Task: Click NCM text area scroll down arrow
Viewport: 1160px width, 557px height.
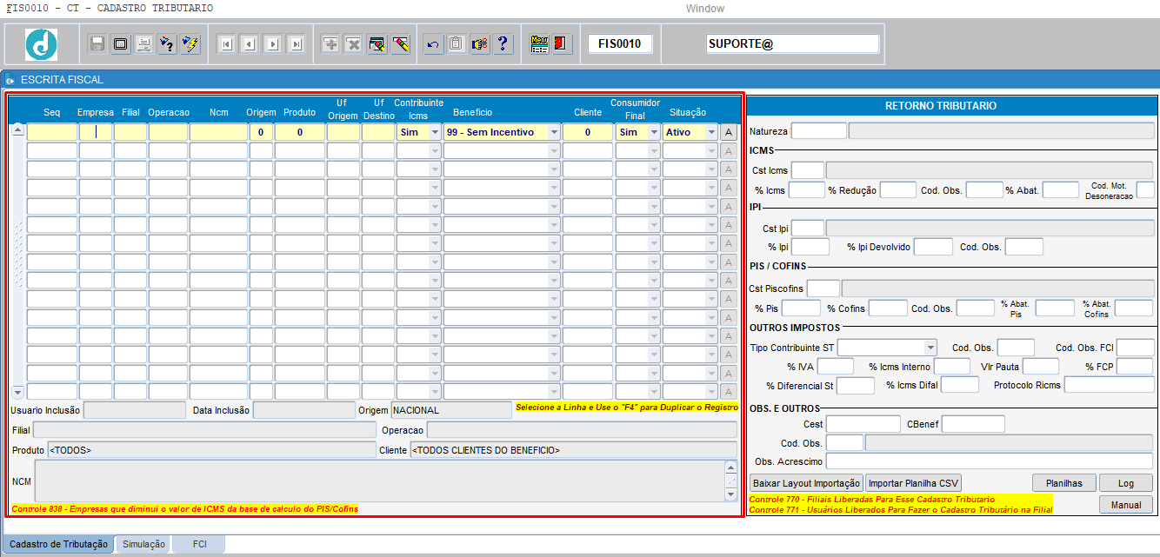Action: 730,494
